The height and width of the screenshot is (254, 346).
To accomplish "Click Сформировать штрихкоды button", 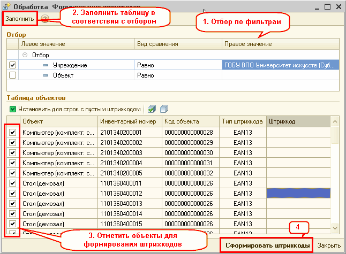I will 267,245.
